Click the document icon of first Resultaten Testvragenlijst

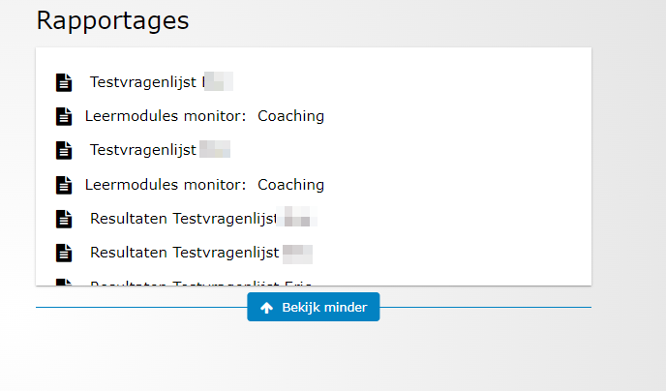coord(64,219)
